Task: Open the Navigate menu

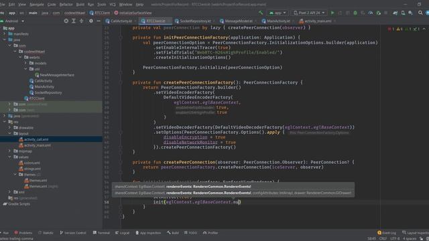Action: pos(37,5)
